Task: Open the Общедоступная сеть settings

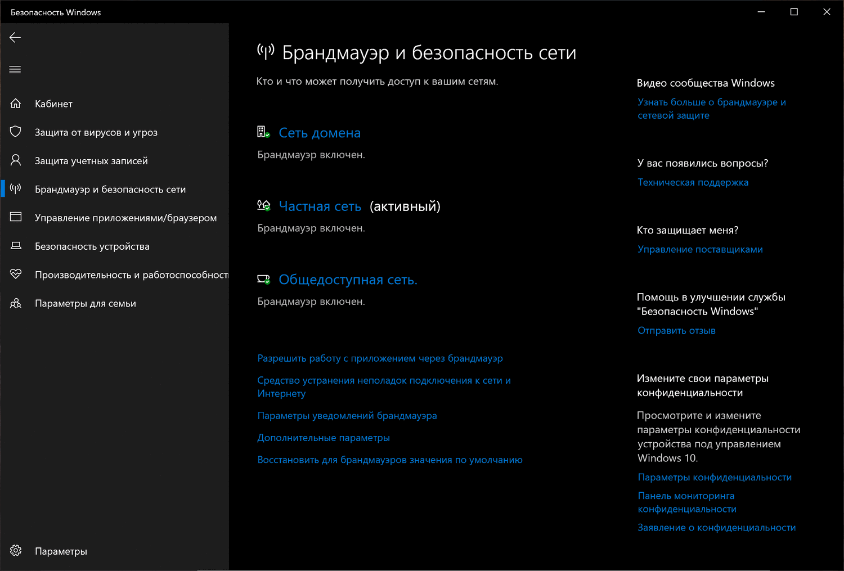Action: [348, 280]
